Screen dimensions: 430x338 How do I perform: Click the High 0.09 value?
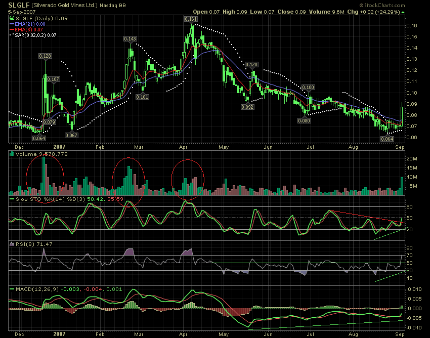(235, 12)
